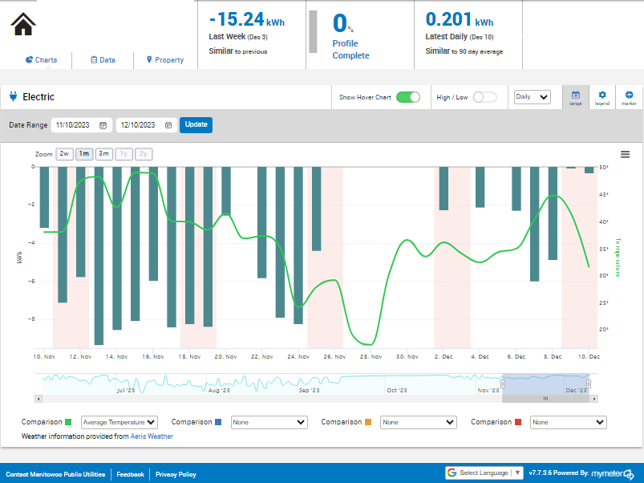Follow the Aeris Weather link
The height and width of the screenshot is (483, 644).
152,436
